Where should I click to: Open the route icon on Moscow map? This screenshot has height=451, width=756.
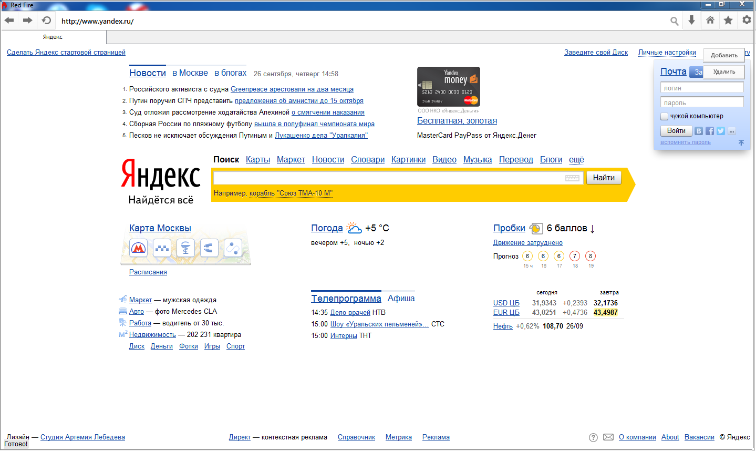tap(232, 248)
